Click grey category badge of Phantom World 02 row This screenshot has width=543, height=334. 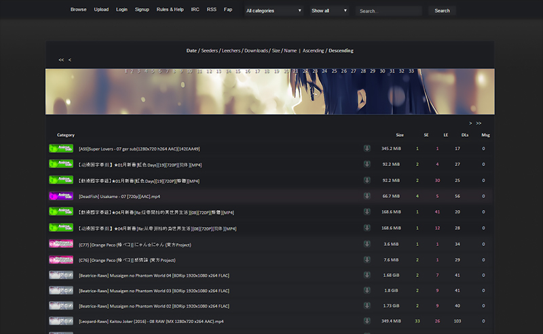tap(61, 306)
